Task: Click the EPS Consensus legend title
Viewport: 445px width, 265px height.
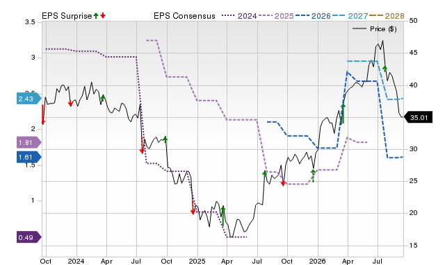Action: tap(184, 16)
